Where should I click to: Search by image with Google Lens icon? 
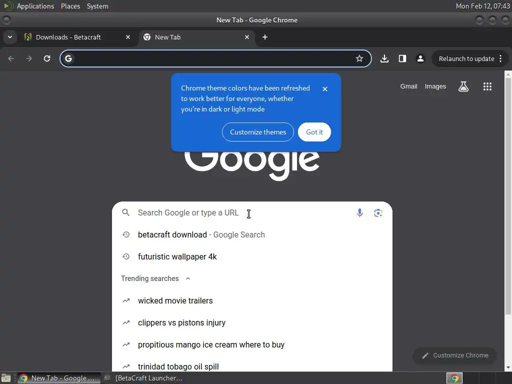tap(378, 213)
